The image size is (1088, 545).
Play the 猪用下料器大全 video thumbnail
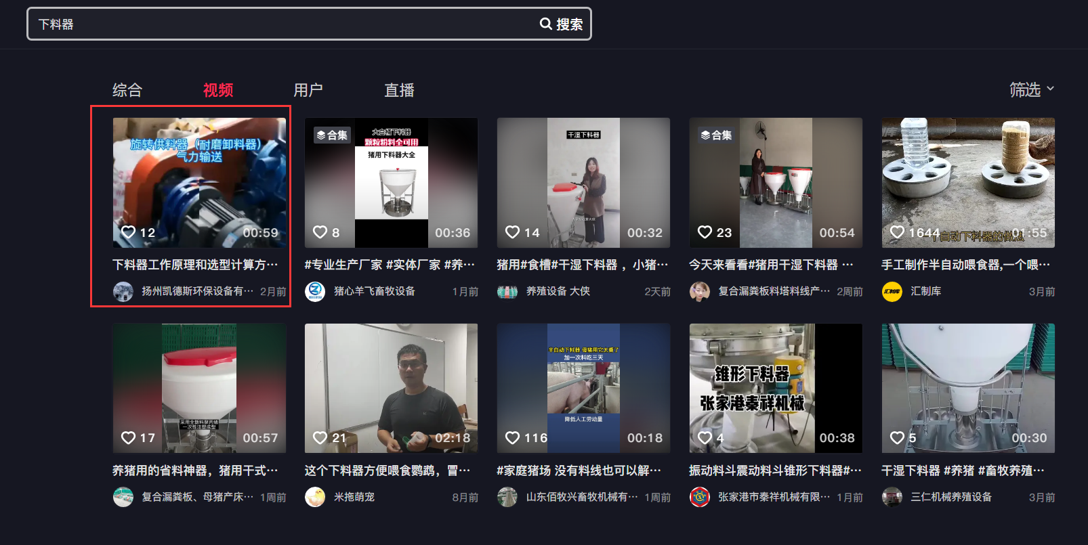tap(392, 183)
